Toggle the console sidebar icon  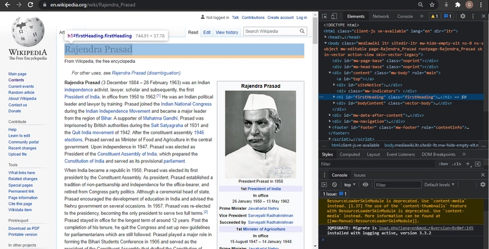click(x=325, y=184)
